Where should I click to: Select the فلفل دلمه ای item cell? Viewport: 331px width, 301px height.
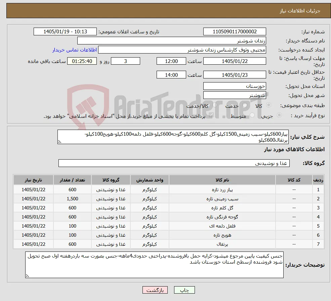coord(222,226)
